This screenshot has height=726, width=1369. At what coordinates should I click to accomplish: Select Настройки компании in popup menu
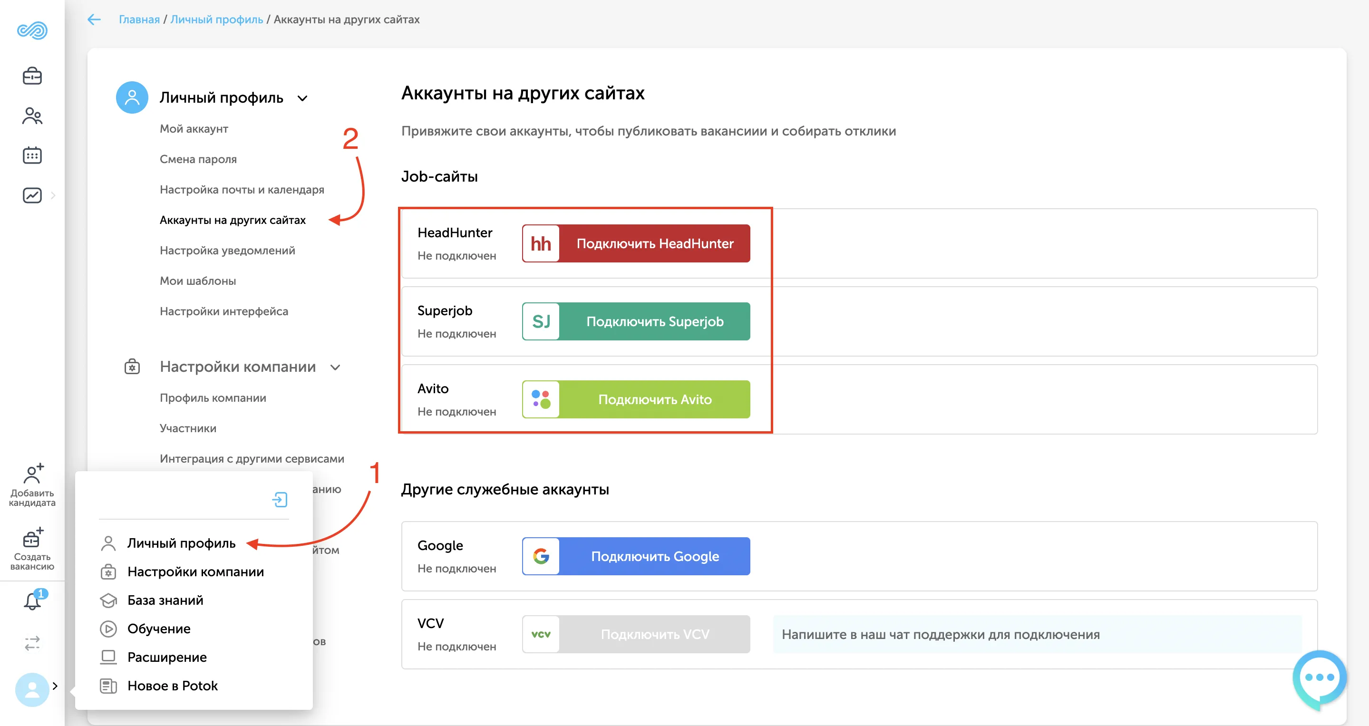tap(195, 572)
